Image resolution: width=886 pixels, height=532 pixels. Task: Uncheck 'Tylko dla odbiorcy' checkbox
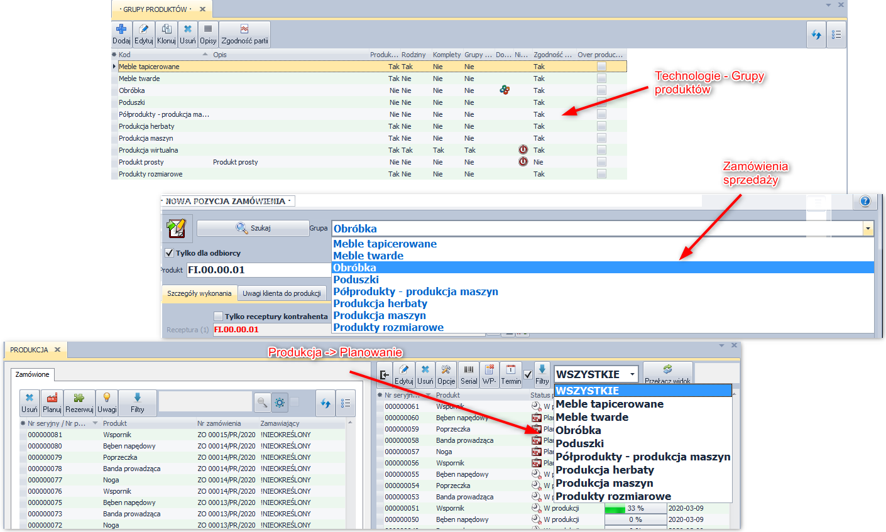pyautogui.click(x=169, y=253)
